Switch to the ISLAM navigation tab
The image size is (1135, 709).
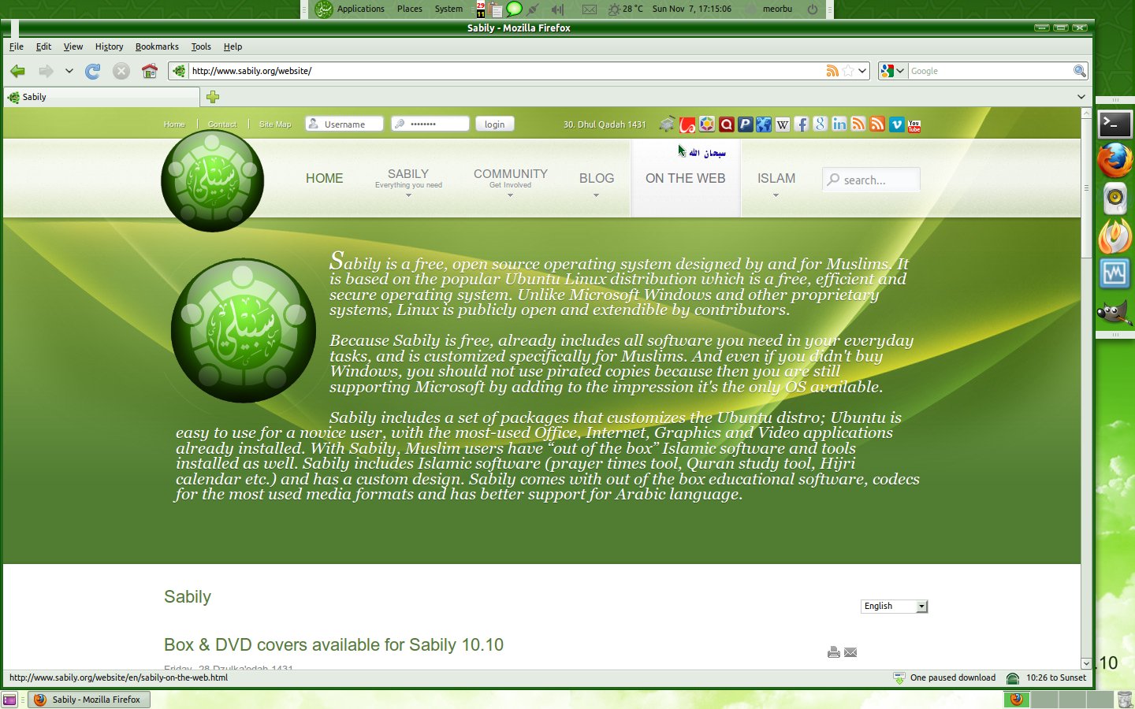click(x=776, y=179)
